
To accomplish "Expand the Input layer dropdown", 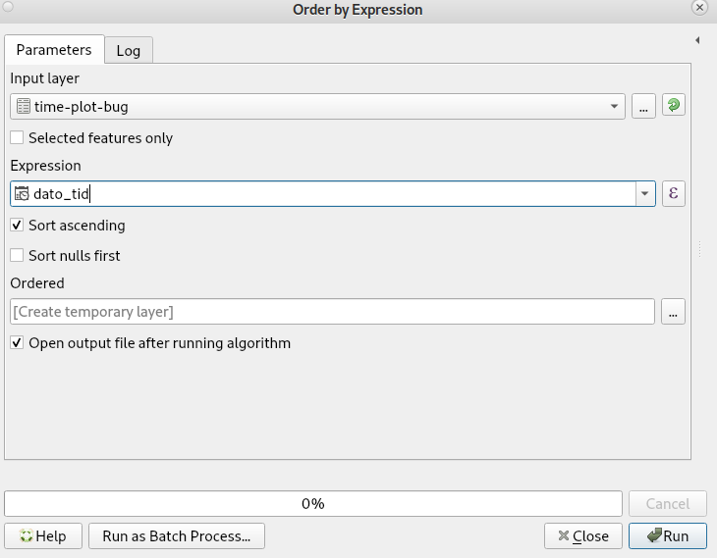I will (615, 106).
